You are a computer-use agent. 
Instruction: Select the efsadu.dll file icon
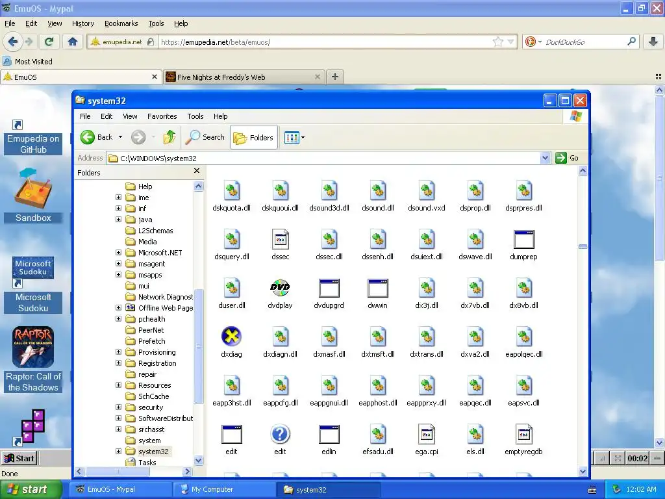click(x=377, y=435)
